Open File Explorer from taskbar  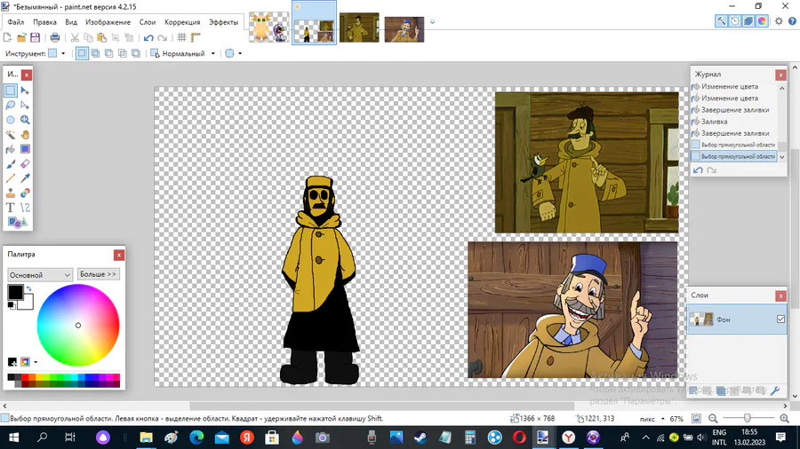click(146, 437)
